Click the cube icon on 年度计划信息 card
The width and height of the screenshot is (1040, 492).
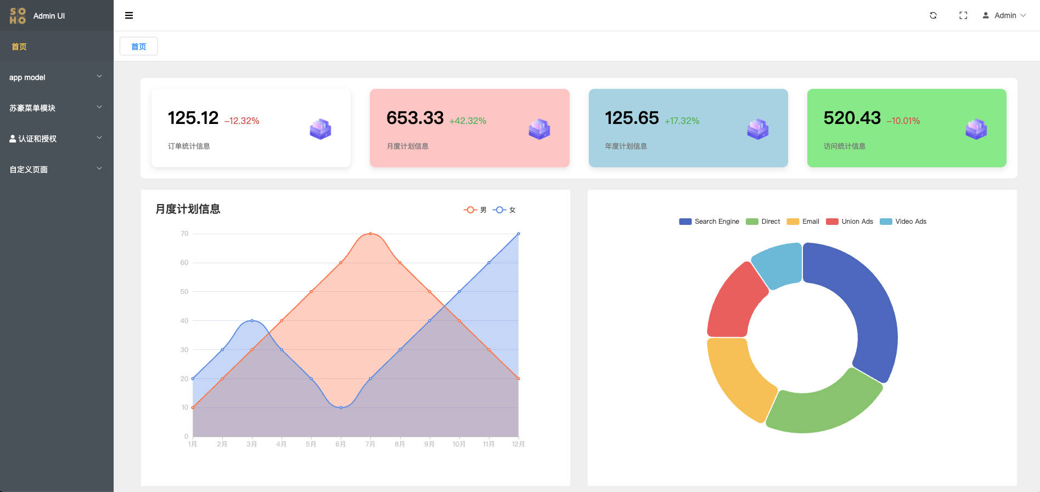(758, 129)
